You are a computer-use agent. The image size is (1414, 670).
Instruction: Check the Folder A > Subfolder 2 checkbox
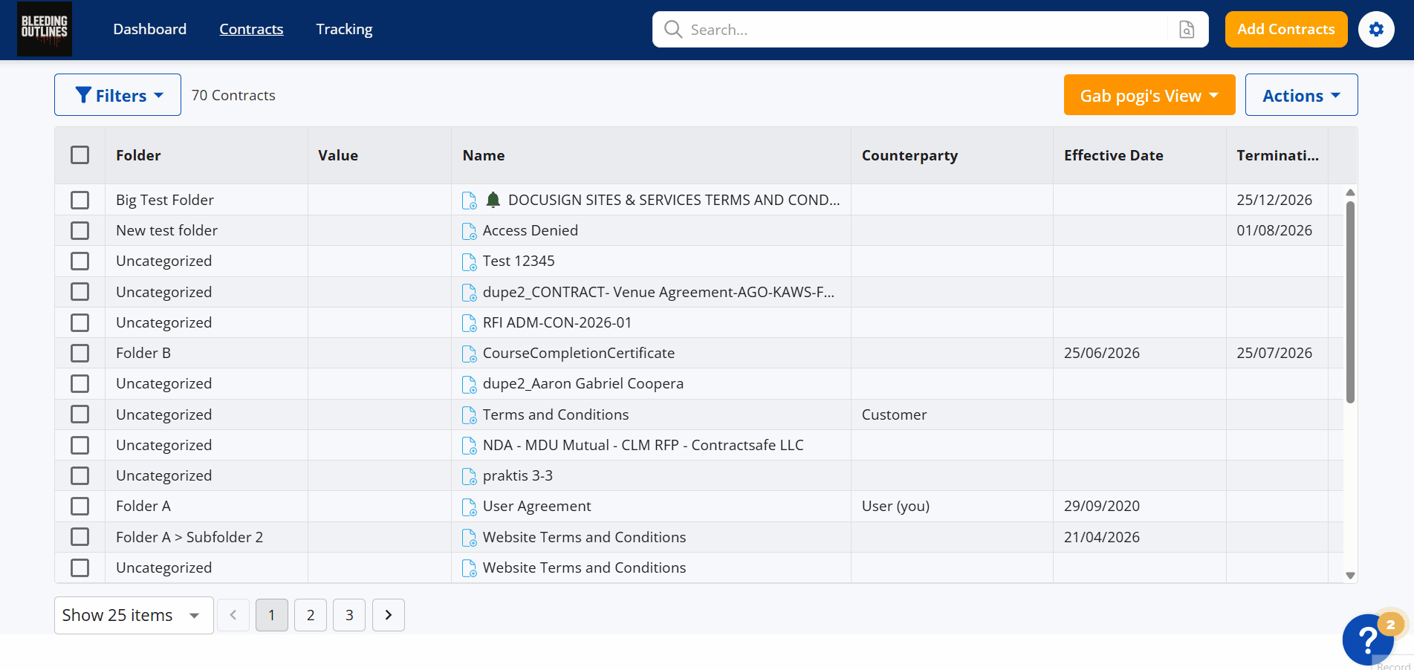point(80,536)
